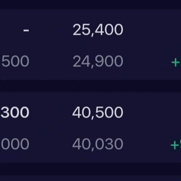
Task: Click the white 40,500 value
Action: pos(98,113)
